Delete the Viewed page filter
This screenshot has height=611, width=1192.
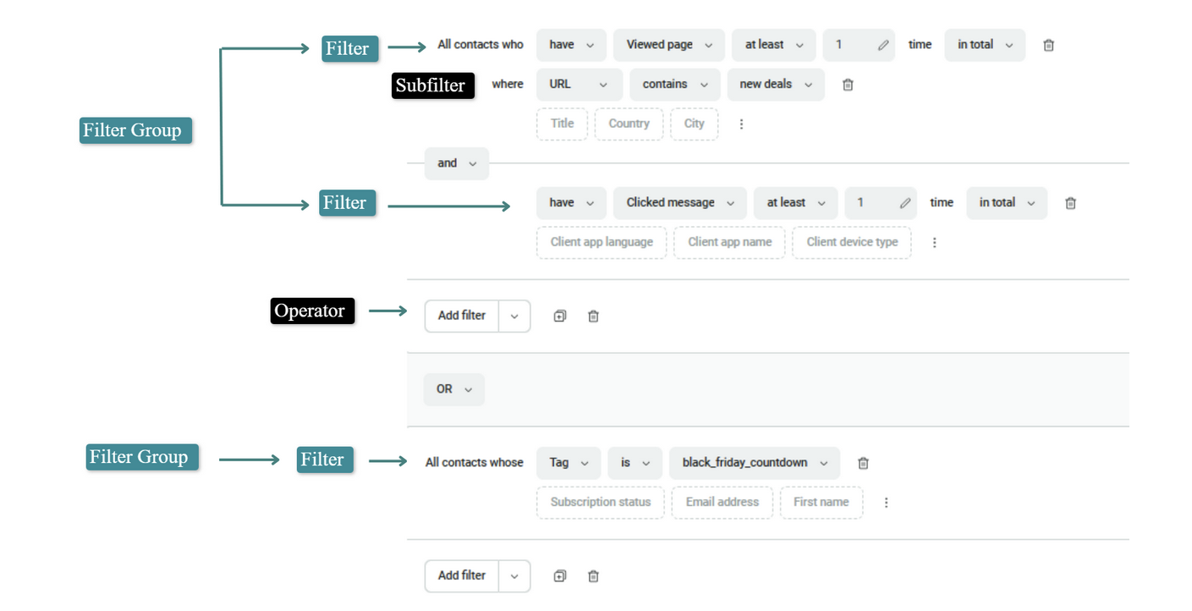pos(1048,44)
